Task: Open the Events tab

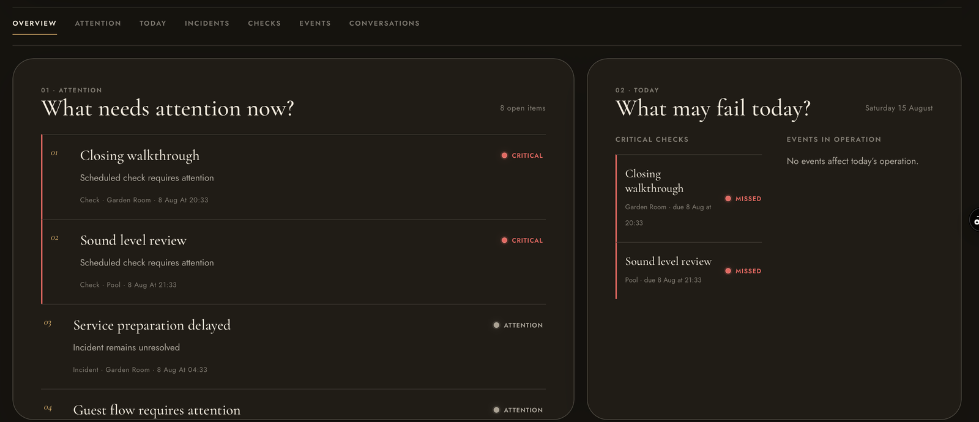Action: [315, 23]
